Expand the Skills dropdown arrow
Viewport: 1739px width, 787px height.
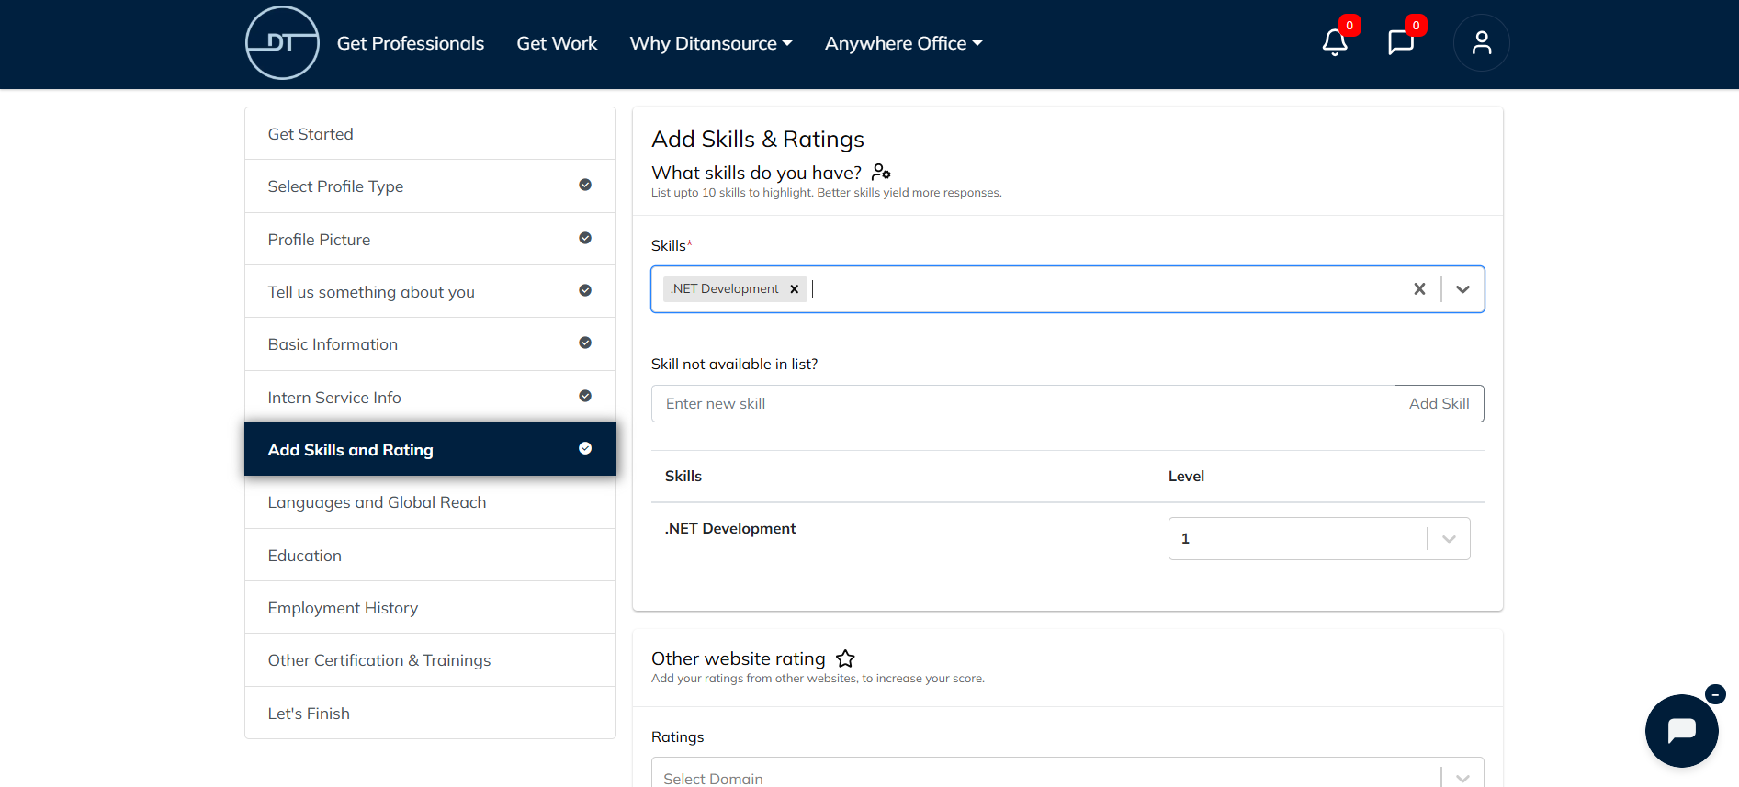1462,289
